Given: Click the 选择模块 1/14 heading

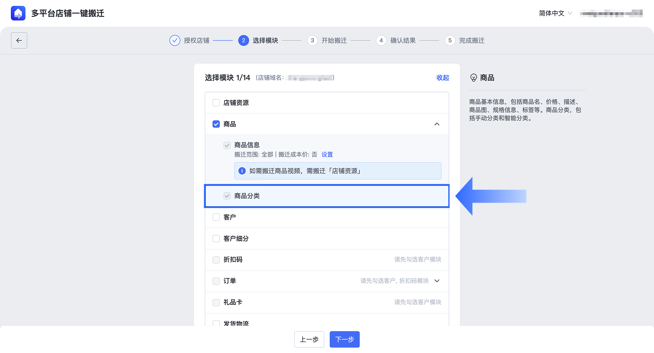Looking at the screenshot, I should 228,78.
